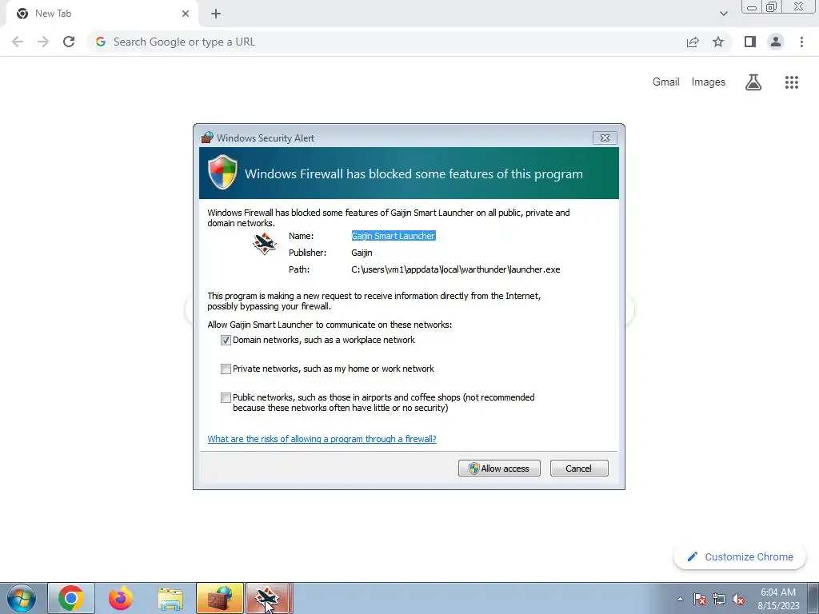Screen dimensions: 819x614
Task: Open Chrome side panel
Action: click(x=750, y=42)
